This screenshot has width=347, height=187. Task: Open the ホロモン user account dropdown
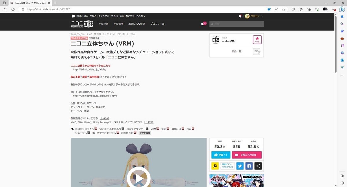pyautogui.click(x=254, y=16)
